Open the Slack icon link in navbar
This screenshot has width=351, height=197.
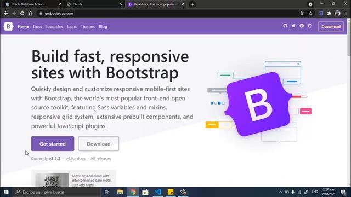tap(302, 26)
